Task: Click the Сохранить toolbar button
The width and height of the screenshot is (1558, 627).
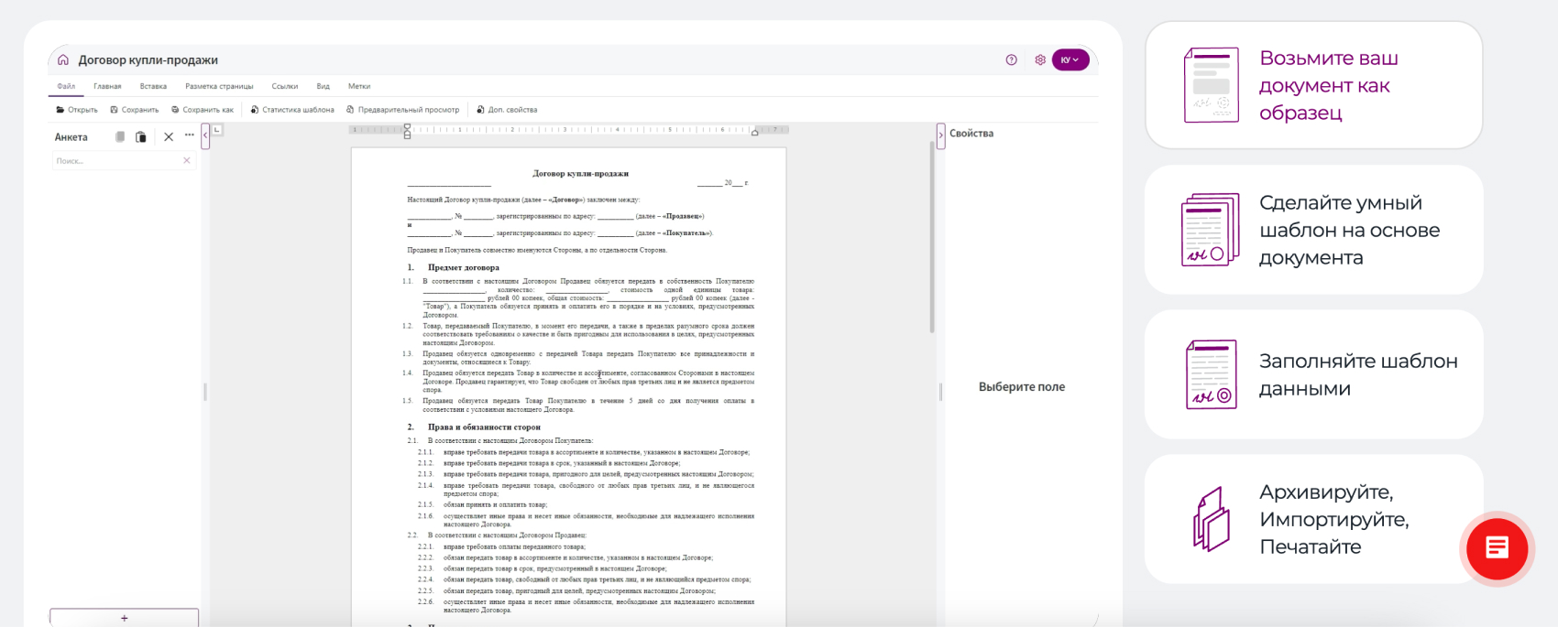Action: pyautogui.click(x=134, y=110)
